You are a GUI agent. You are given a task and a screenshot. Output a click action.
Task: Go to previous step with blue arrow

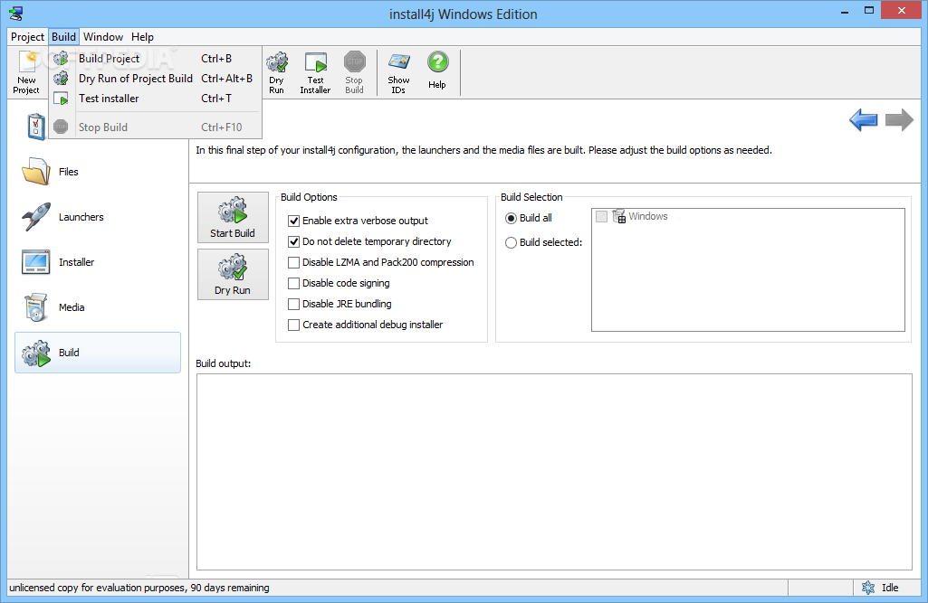[x=863, y=120]
